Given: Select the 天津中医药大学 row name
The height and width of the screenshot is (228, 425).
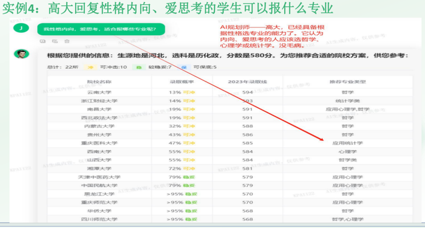Looking at the screenshot, I should (99, 178).
